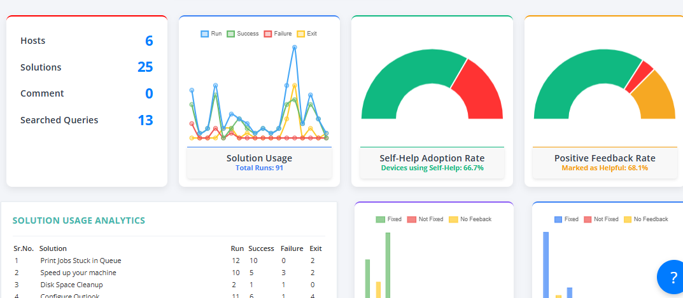Click the Success column header
Viewport: 683px width, 298px height.
click(261, 249)
